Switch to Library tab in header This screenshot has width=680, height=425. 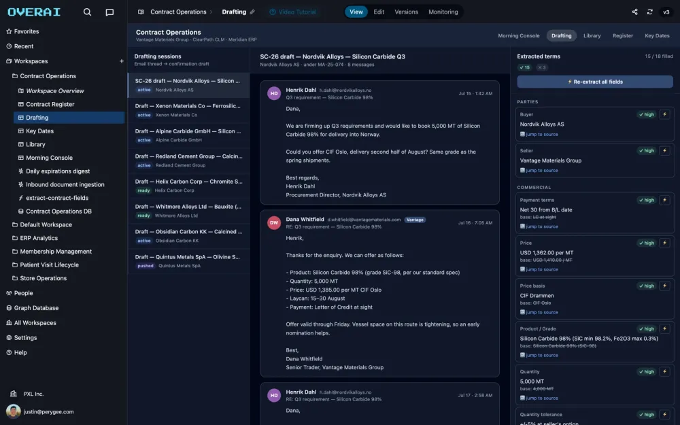[592, 35]
